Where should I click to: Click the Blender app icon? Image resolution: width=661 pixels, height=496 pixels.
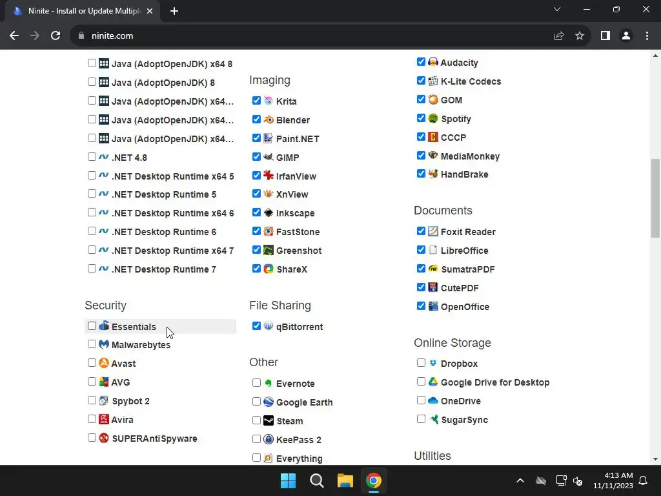(268, 119)
